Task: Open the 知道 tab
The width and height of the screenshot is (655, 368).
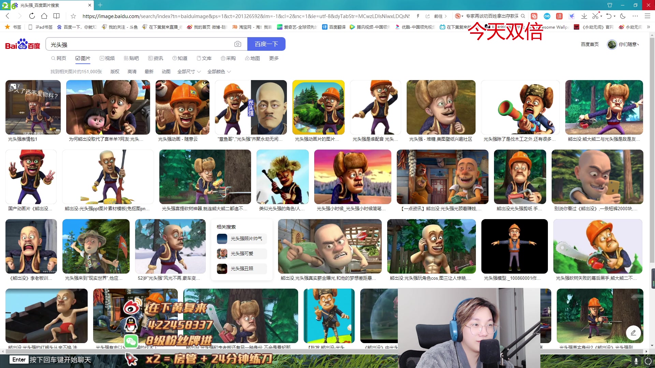Action: 180,58
